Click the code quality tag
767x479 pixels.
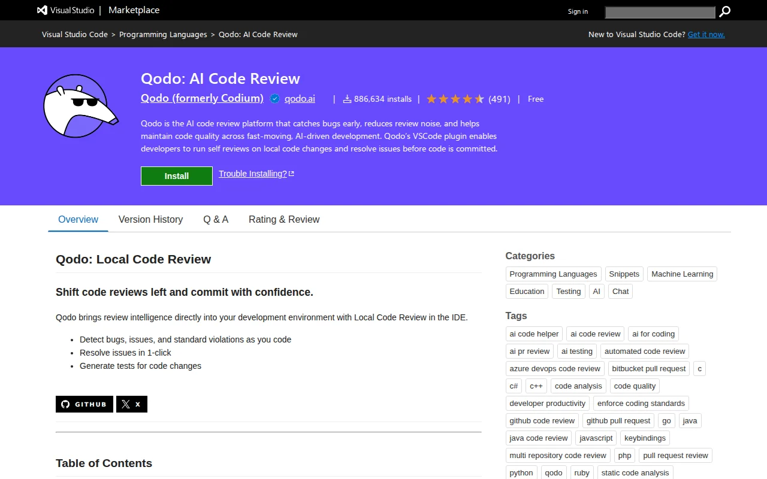coord(635,386)
